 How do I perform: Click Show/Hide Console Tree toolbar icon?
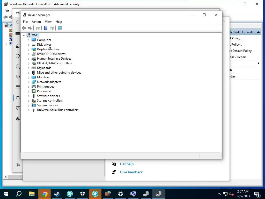38,28
